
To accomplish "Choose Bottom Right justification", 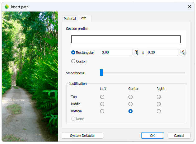I will coord(159,111).
